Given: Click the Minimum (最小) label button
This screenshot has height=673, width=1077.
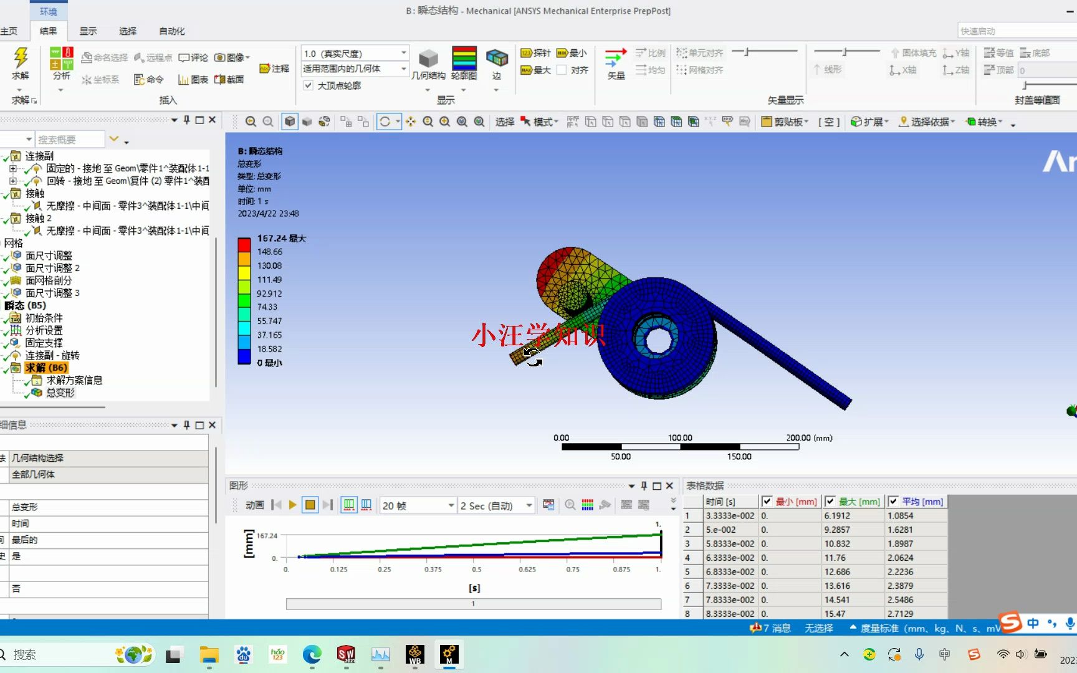Looking at the screenshot, I should [572, 53].
